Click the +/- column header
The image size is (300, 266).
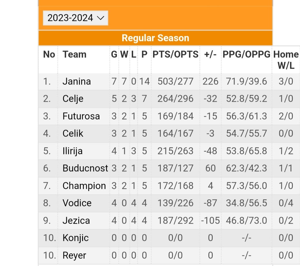point(210,54)
